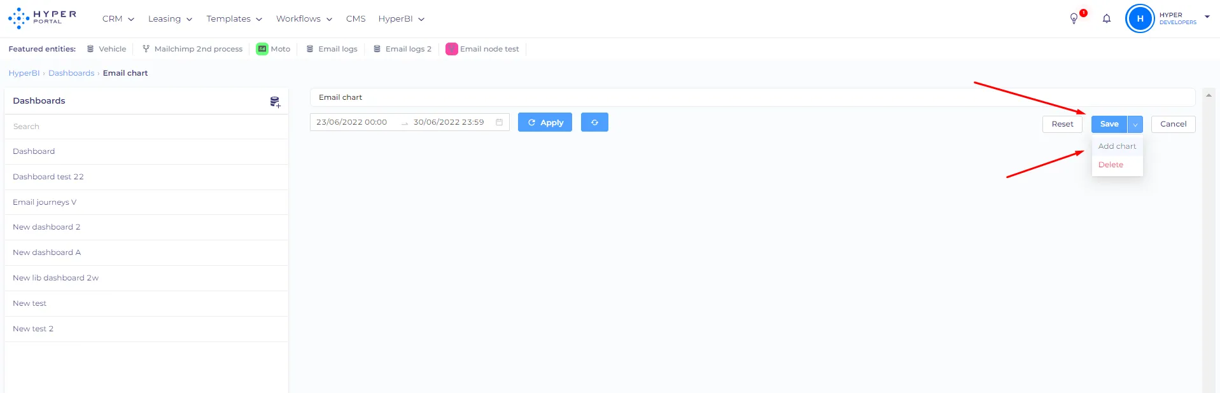
Task: Expand the Templates menu
Action: (234, 19)
